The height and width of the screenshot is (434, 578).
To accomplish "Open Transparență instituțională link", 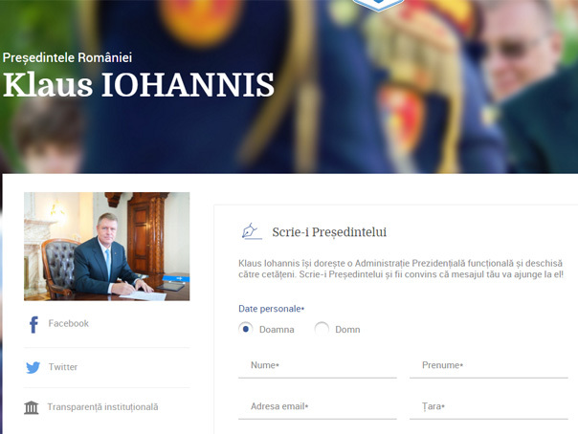I will 102,407.
